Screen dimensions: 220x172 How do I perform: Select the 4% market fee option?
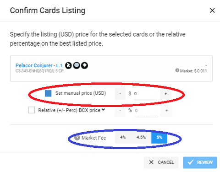(x=123, y=137)
